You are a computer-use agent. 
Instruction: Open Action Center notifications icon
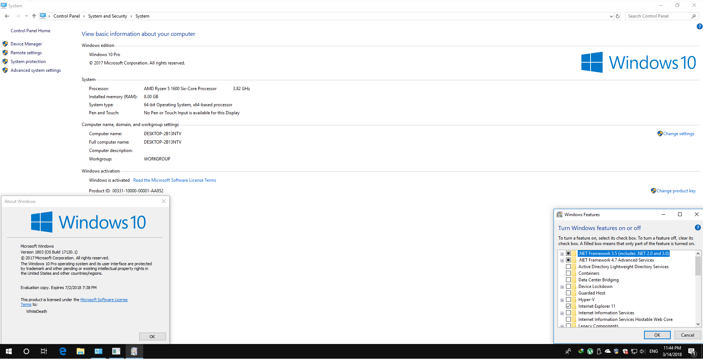tap(692, 352)
